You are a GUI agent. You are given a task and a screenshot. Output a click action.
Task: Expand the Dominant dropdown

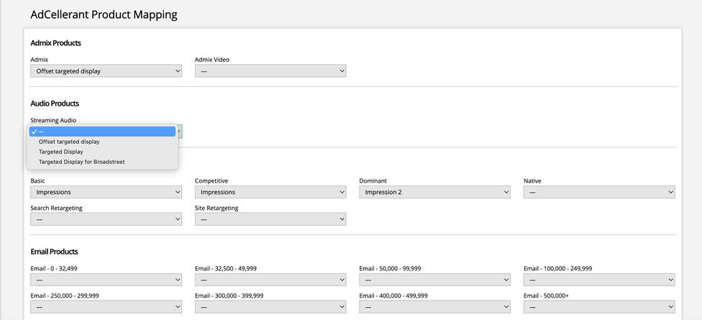[434, 192]
